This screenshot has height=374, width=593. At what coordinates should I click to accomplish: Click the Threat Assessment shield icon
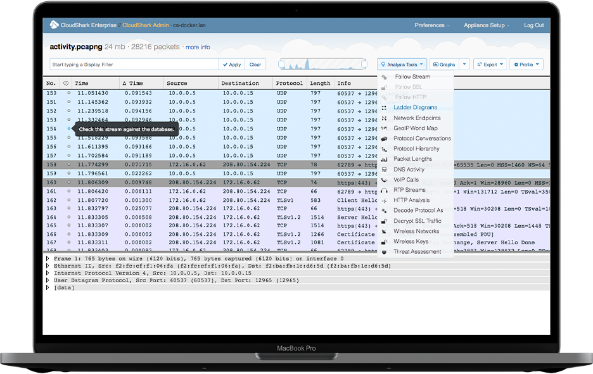tap(384, 252)
